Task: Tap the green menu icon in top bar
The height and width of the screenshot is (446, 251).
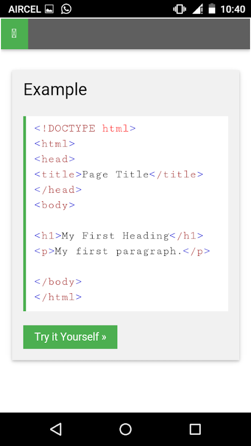Action: (15, 33)
